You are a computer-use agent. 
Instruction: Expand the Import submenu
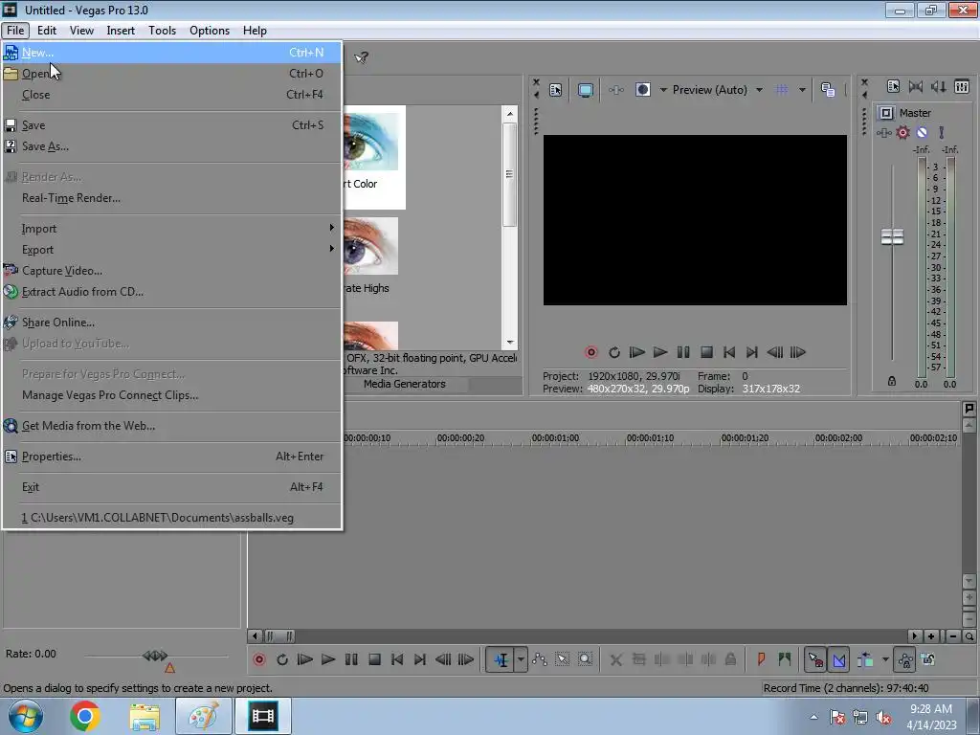[x=171, y=229]
